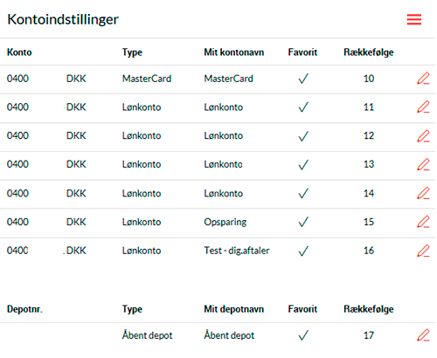Open the red hamburger menu

[414, 19]
